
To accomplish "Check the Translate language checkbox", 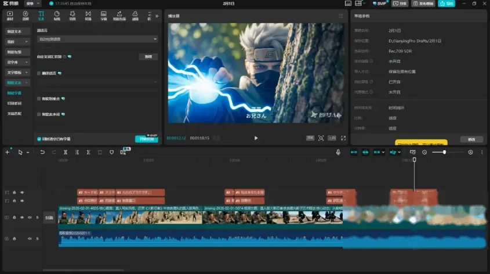I will 39,73.
